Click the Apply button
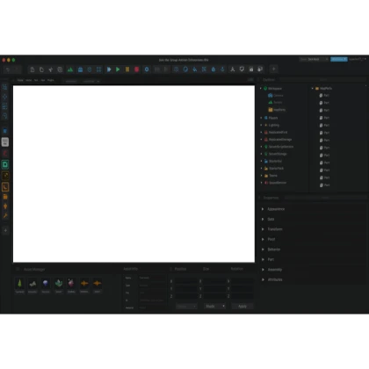 click(x=242, y=307)
